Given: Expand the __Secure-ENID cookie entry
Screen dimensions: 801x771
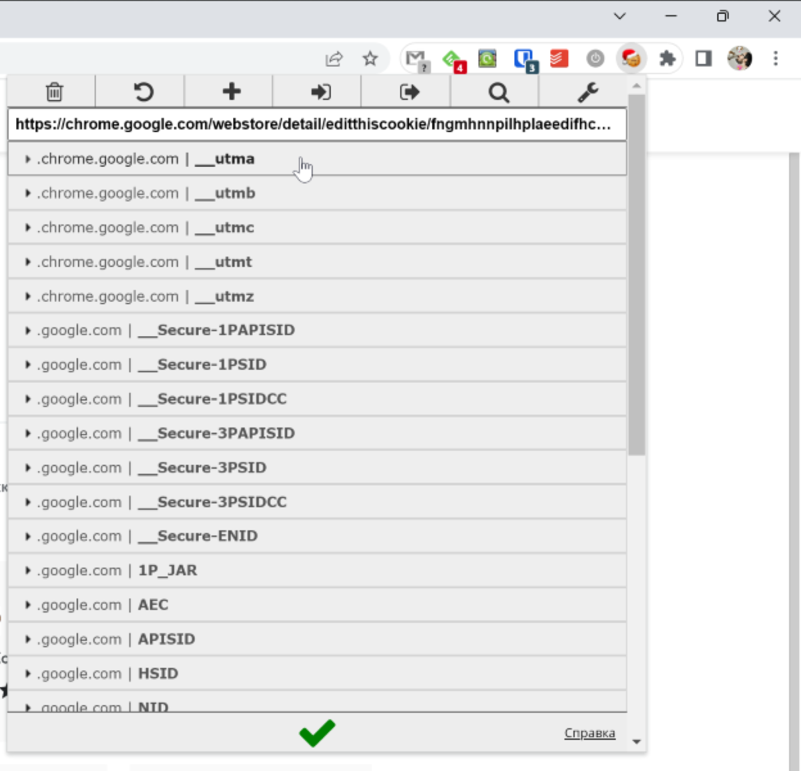Looking at the screenshot, I should pos(317,536).
